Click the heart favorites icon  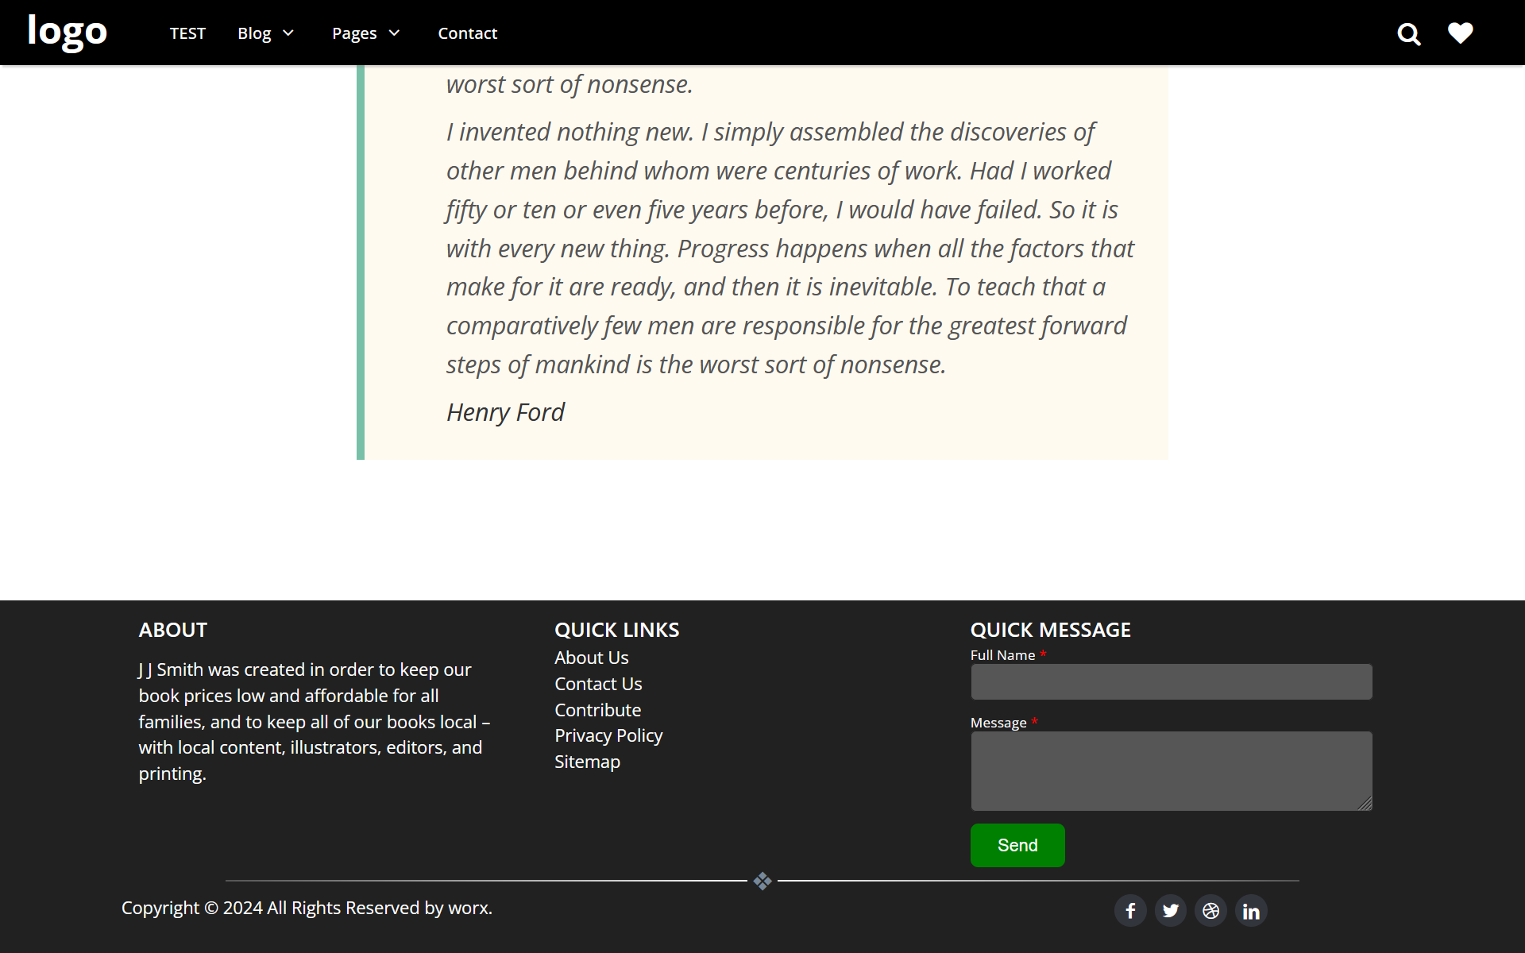click(x=1460, y=33)
